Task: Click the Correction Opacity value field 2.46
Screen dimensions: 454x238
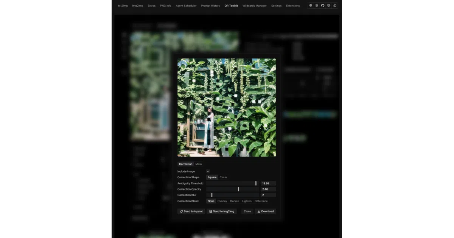Action: (x=268, y=189)
